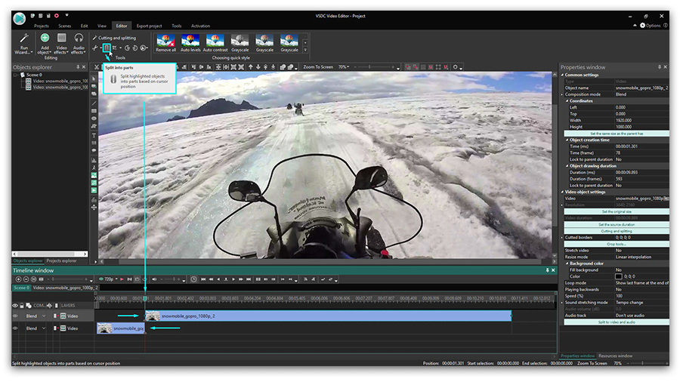The height and width of the screenshot is (385, 680).
Task: Click Split to video and audio button
Action: click(617, 322)
